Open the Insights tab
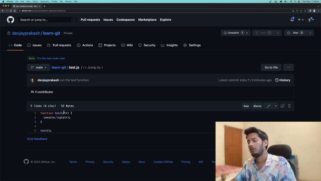This screenshot has width=321, height=181. point(170,45)
